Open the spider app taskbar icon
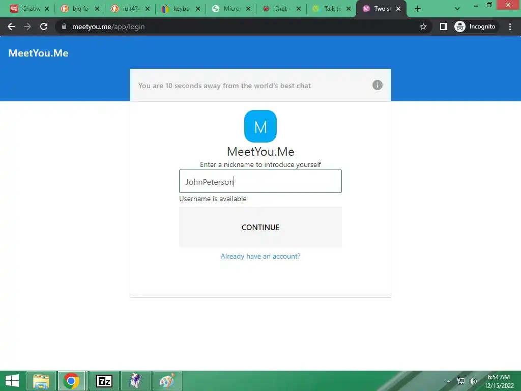Screen dimensions: 521x391 click(135, 381)
